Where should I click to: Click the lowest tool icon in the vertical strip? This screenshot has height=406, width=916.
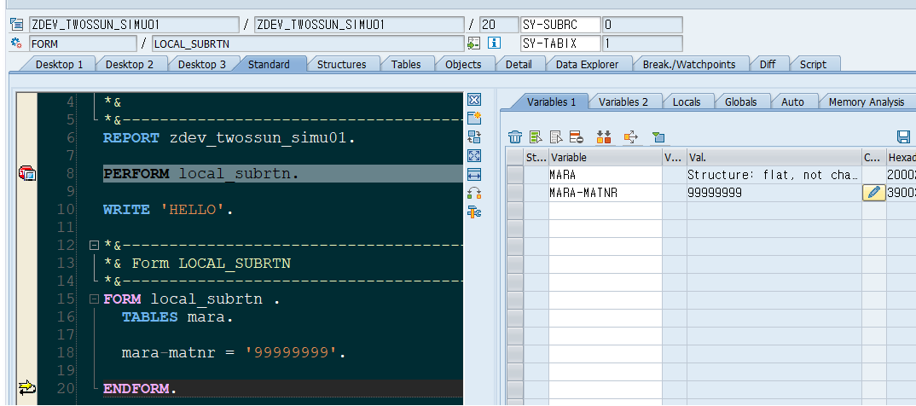[474, 212]
